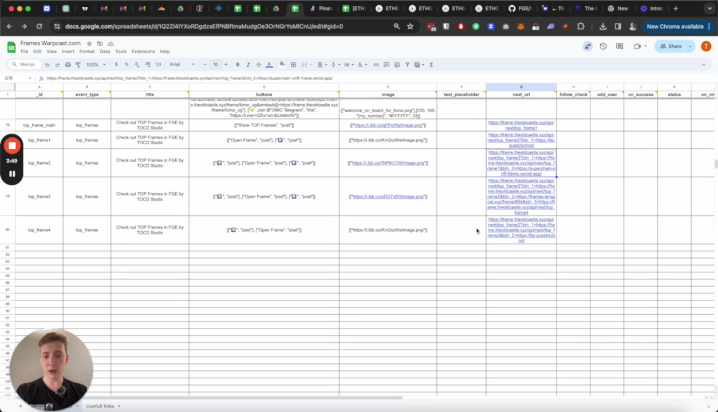
Task: Open the File menu
Action: 24,51
